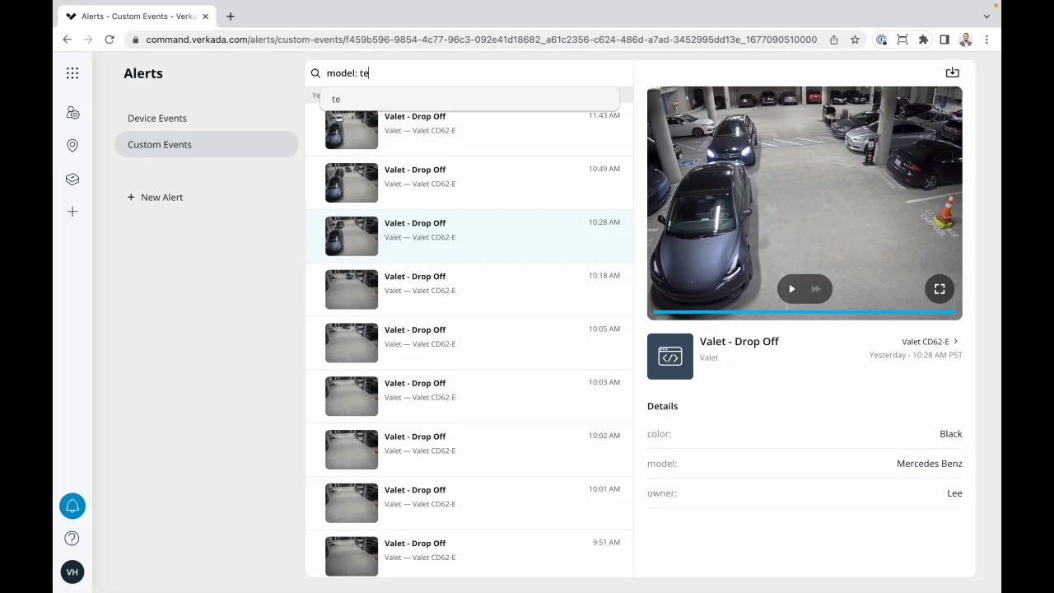Open the cameras icon in sidebar

72,113
